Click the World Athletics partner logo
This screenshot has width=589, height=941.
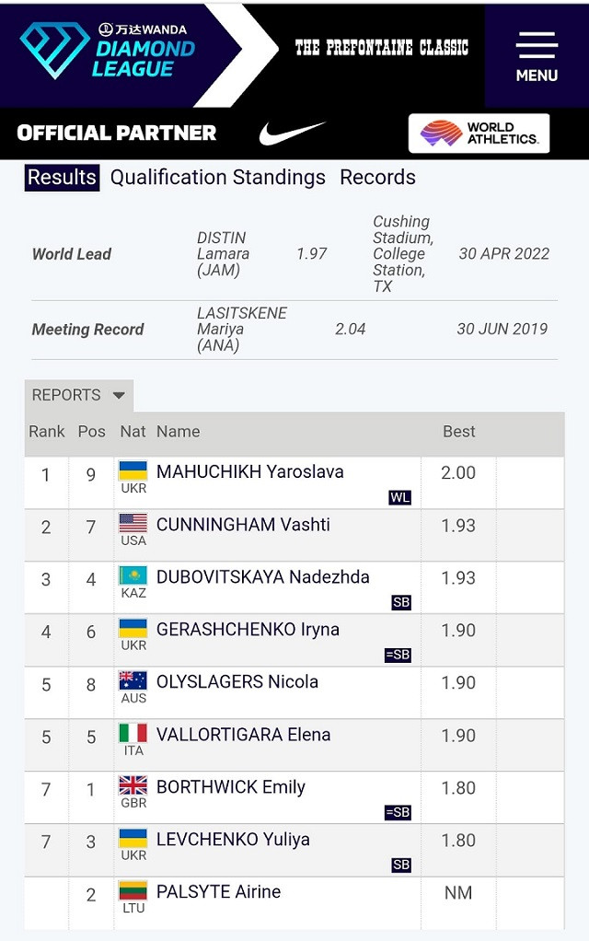click(x=479, y=134)
